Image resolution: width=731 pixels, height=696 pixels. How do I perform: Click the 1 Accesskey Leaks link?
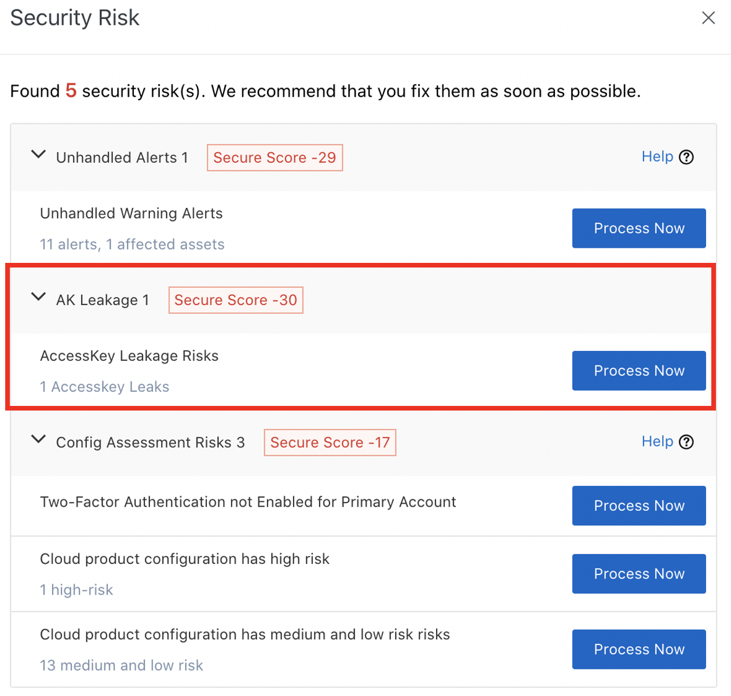(104, 386)
